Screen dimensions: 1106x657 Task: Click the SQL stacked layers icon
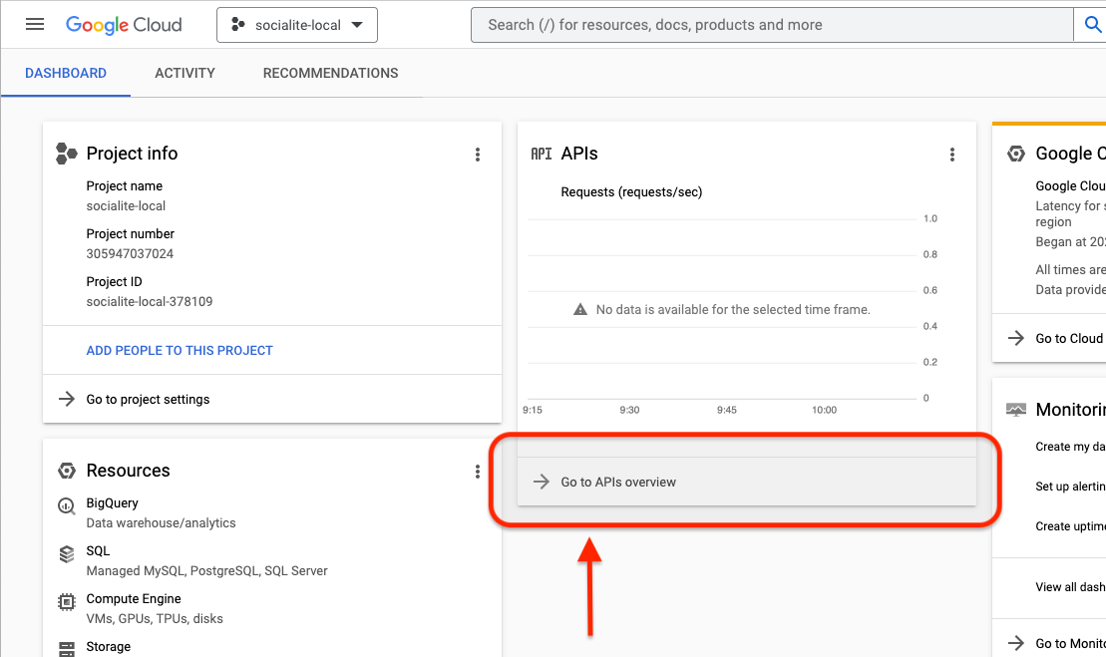coord(66,554)
